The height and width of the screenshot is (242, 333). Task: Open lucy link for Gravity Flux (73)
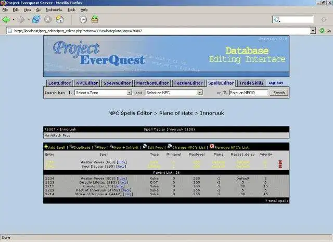click(x=119, y=186)
